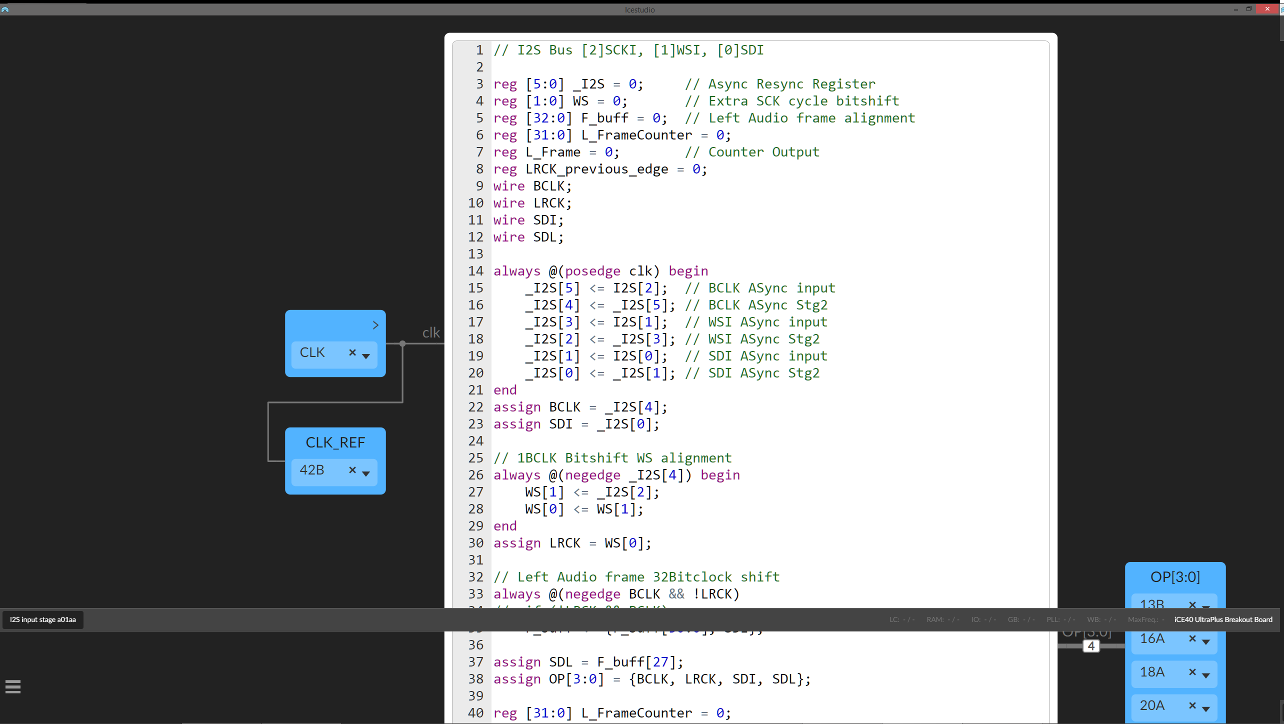Viewport: 1284px width, 724px height.
Task: Open the 16A pin selection dropdown
Action: click(x=1207, y=642)
